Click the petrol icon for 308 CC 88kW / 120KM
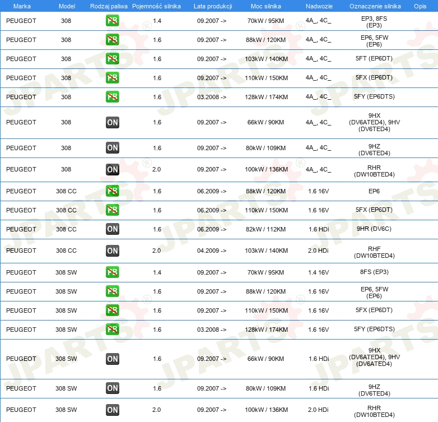 [x=112, y=191]
